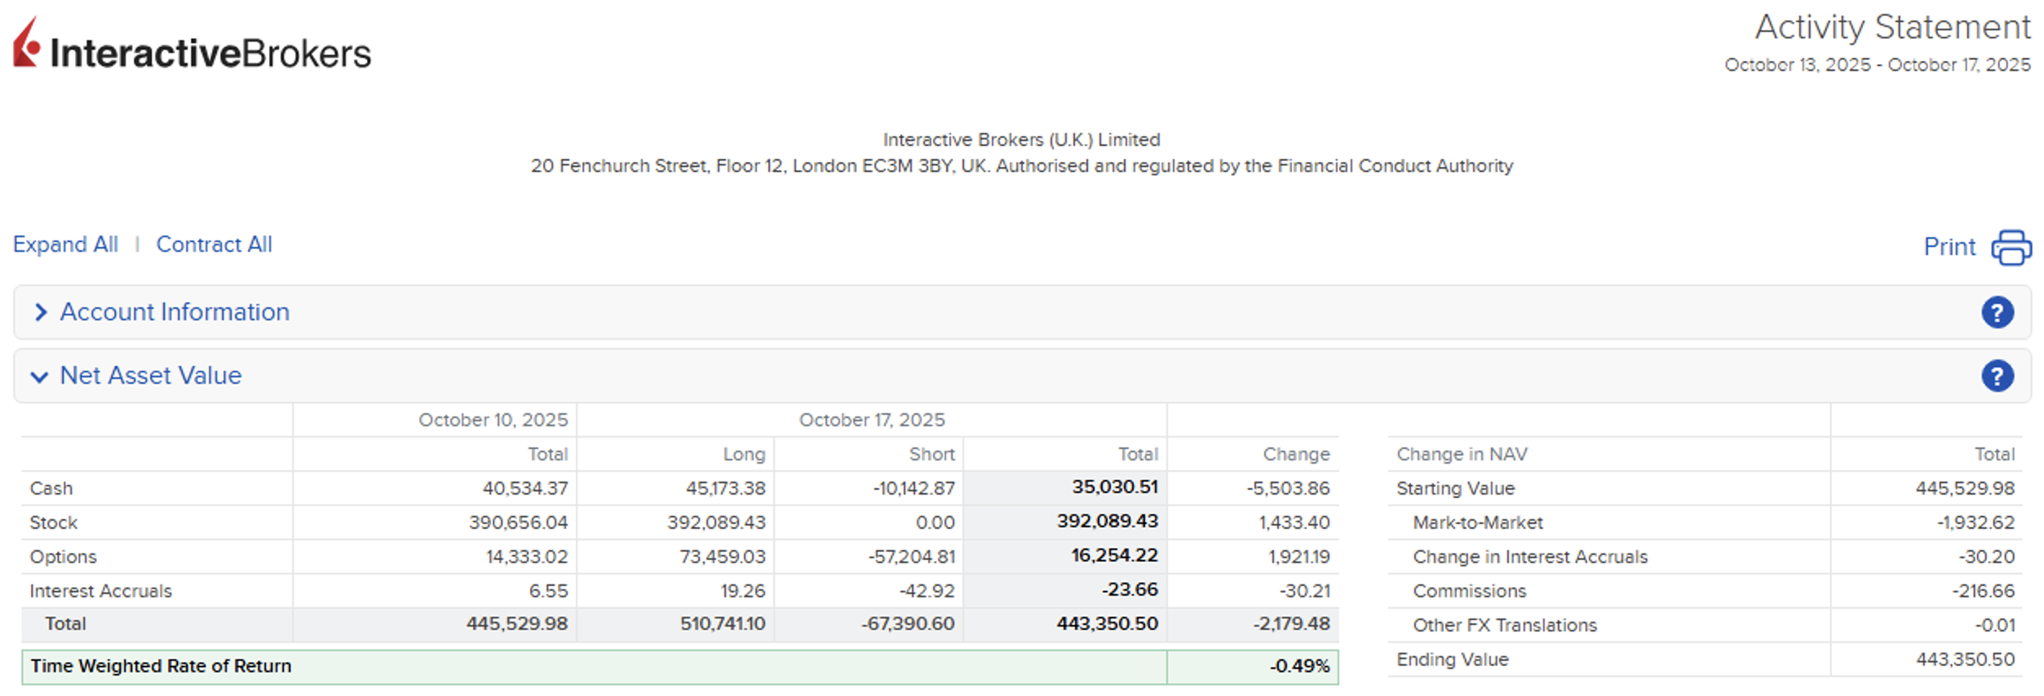Click the printer icon
The width and height of the screenshot is (2044, 696).
[x=2011, y=248]
